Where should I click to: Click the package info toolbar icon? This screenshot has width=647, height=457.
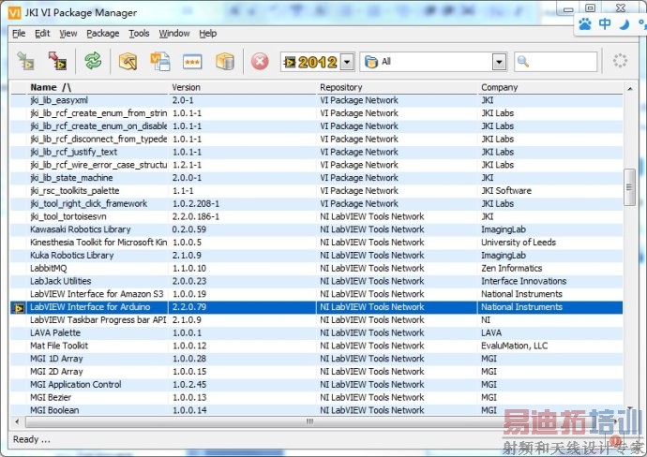tap(128, 62)
